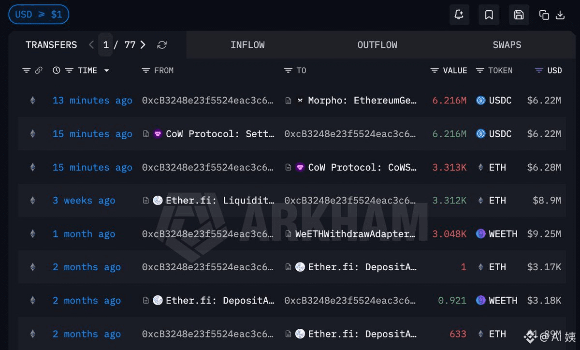Open Morpho: EthereumGe... recipient
This screenshot has height=350, width=580.
[x=362, y=101]
